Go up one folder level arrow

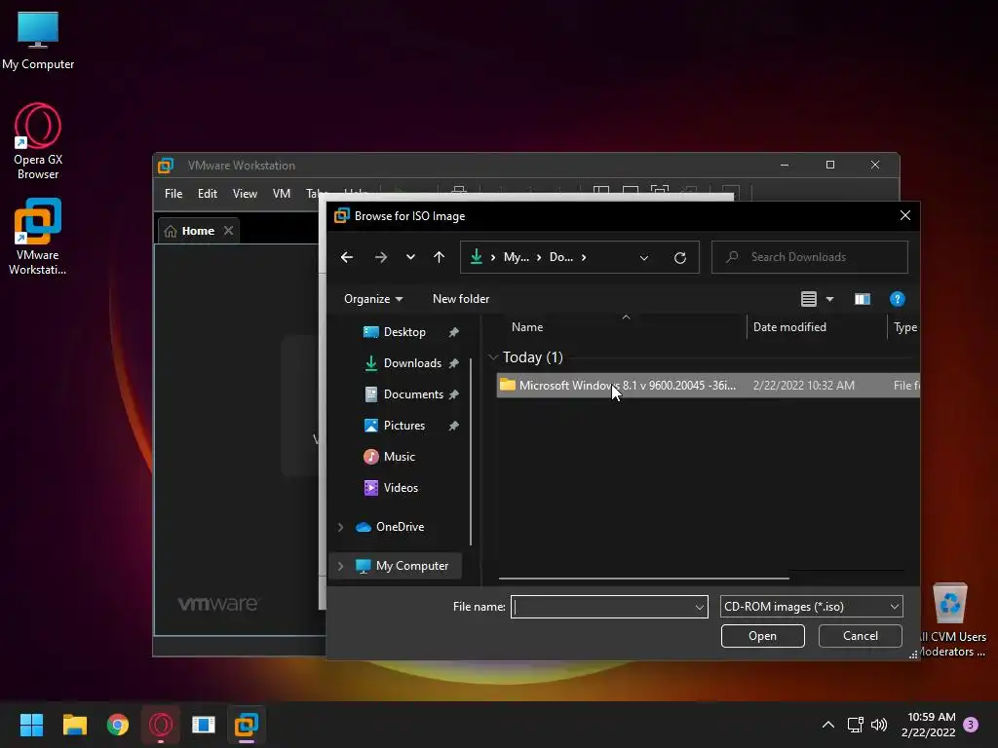click(440, 257)
